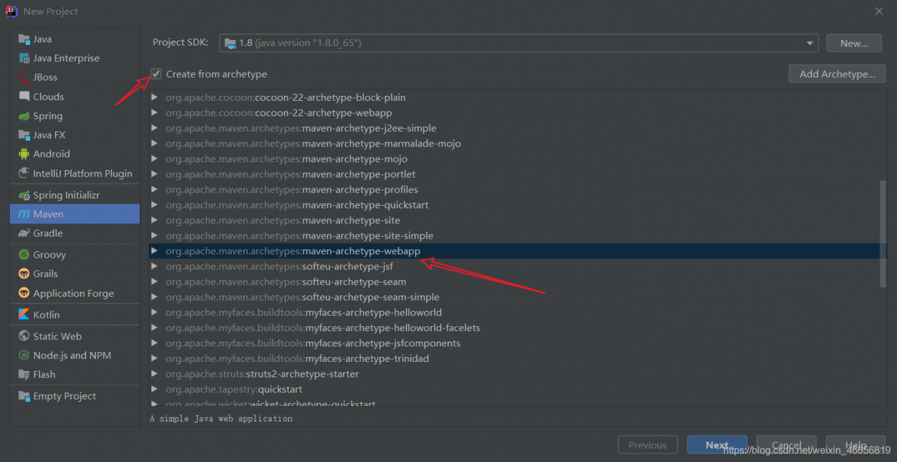Select myfaces-archetype-helloworld-facelets row

click(517, 328)
